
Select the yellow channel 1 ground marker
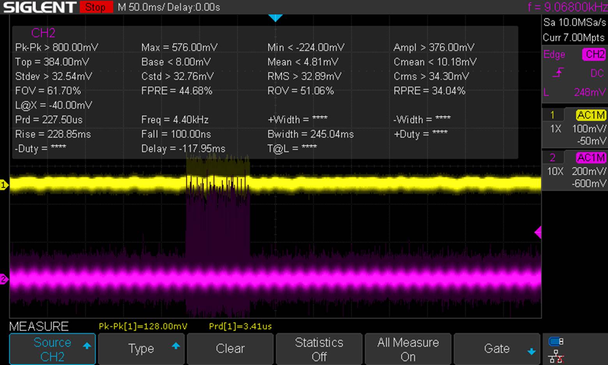click(4, 185)
